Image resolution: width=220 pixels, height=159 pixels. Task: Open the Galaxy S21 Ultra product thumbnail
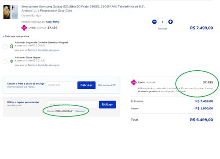click(x=11, y=12)
